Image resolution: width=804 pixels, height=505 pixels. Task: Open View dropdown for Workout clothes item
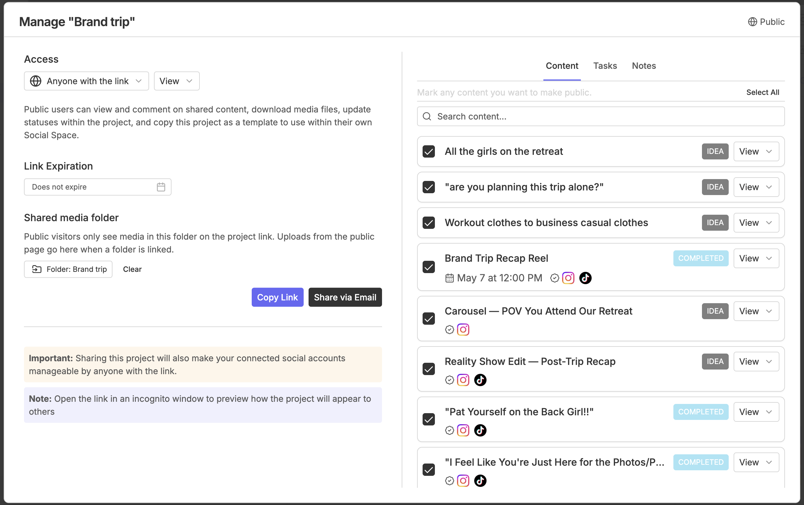point(756,223)
